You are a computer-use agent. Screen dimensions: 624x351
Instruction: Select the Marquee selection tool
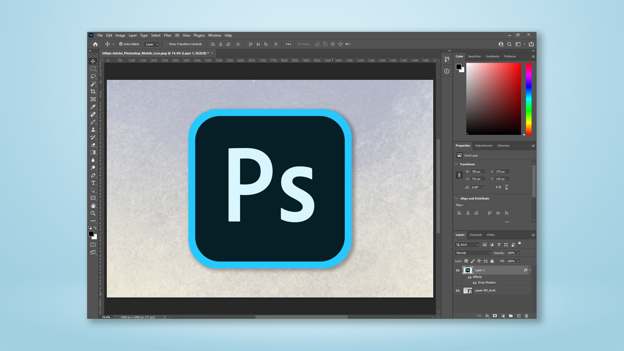[93, 68]
